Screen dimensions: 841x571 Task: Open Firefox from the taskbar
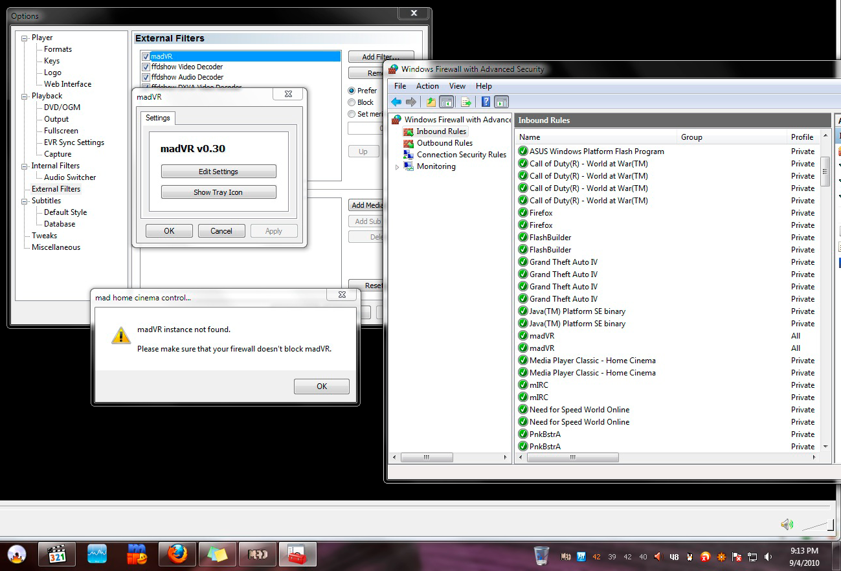click(x=177, y=554)
